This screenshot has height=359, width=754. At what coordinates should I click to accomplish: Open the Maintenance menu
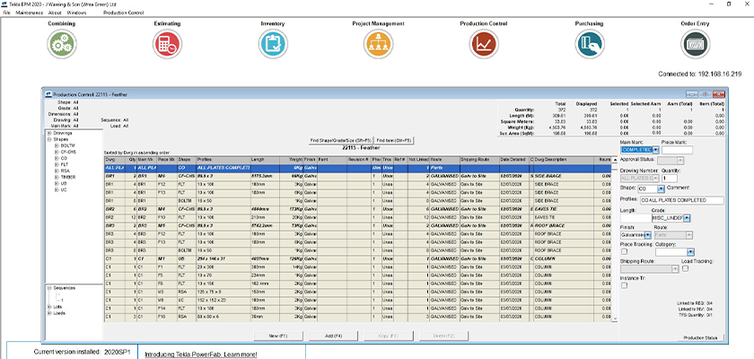[x=30, y=13]
